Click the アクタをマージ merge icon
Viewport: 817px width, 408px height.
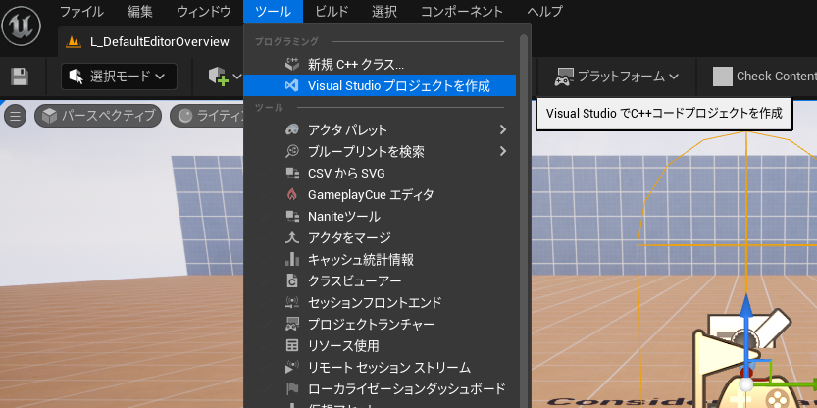tap(292, 237)
